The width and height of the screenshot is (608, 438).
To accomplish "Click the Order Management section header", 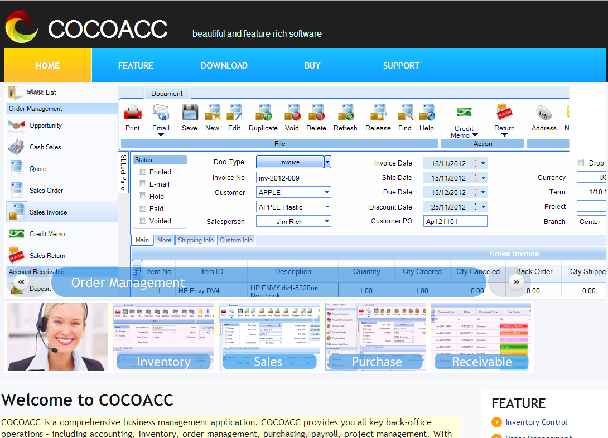I will (x=62, y=109).
